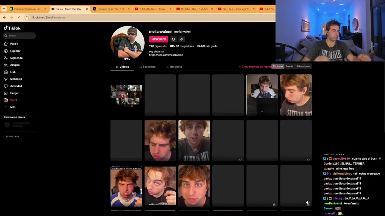Click the Bauver chat username
385x216 pixels.
click(328, 208)
